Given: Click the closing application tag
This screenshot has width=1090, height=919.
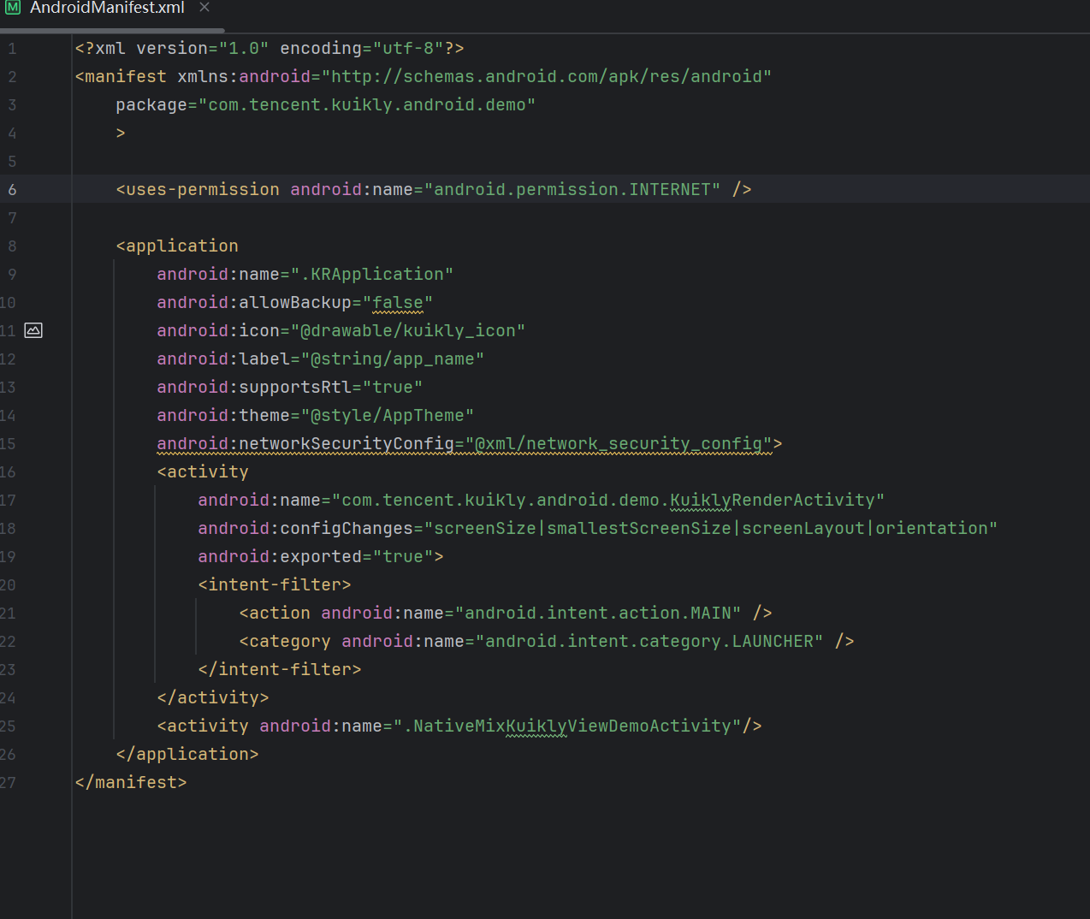Looking at the screenshot, I should pyautogui.click(x=187, y=755).
